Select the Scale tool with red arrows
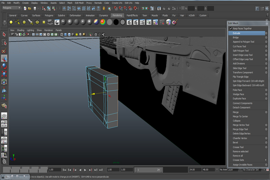 (x=4, y=74)
